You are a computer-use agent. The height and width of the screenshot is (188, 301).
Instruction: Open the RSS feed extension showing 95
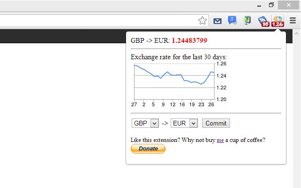point(263,21)
